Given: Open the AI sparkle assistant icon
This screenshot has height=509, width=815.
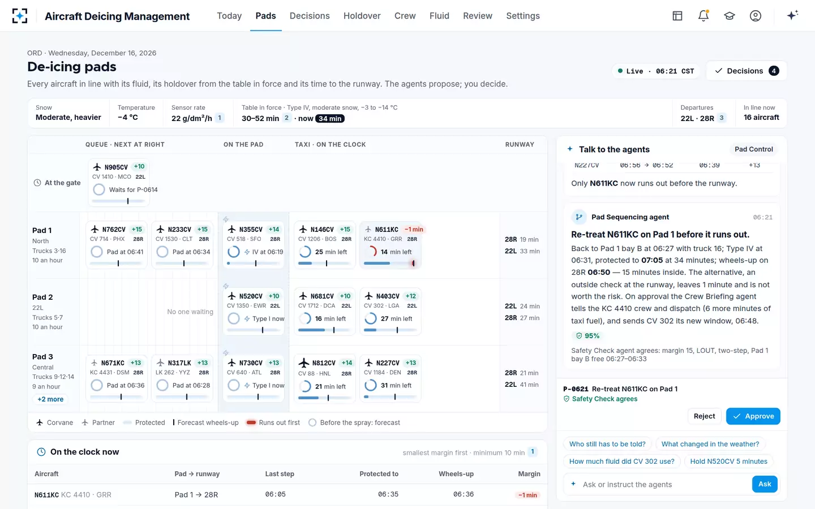Looking at the screenshot, I should [792, 15].
